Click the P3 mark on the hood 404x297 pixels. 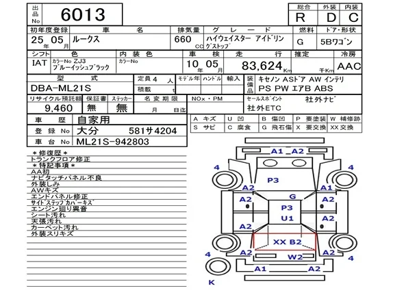tap(273, 180)
